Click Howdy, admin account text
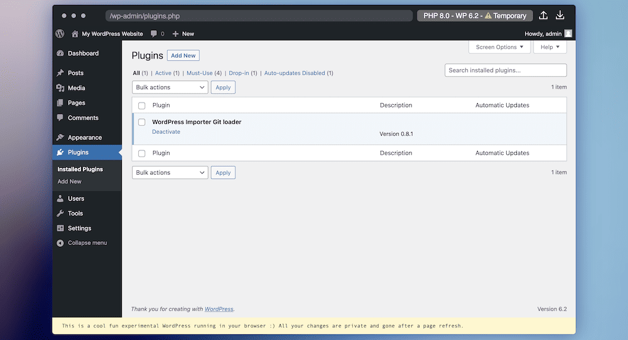The image size is (628, 340). [x=543, y=34]
